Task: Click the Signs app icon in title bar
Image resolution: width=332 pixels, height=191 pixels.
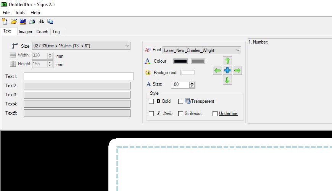Action: tap(4, 4)
